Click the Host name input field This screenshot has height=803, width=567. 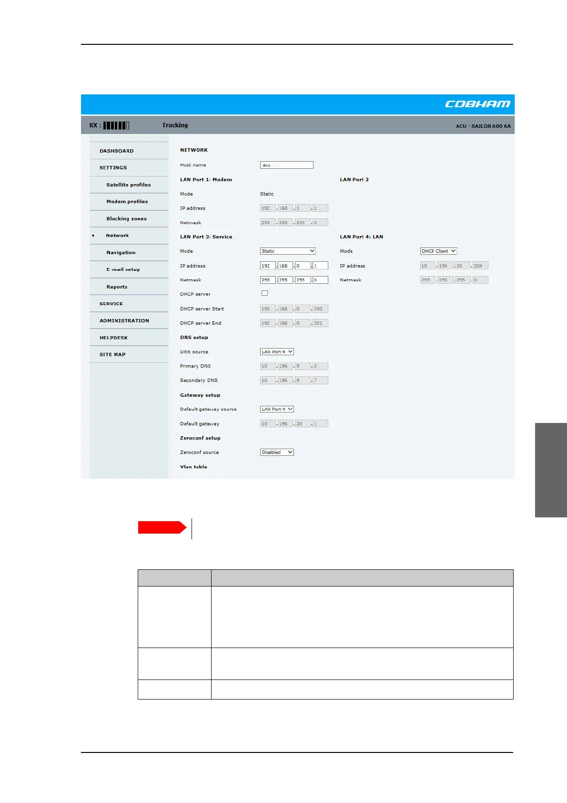pos(287,165)
